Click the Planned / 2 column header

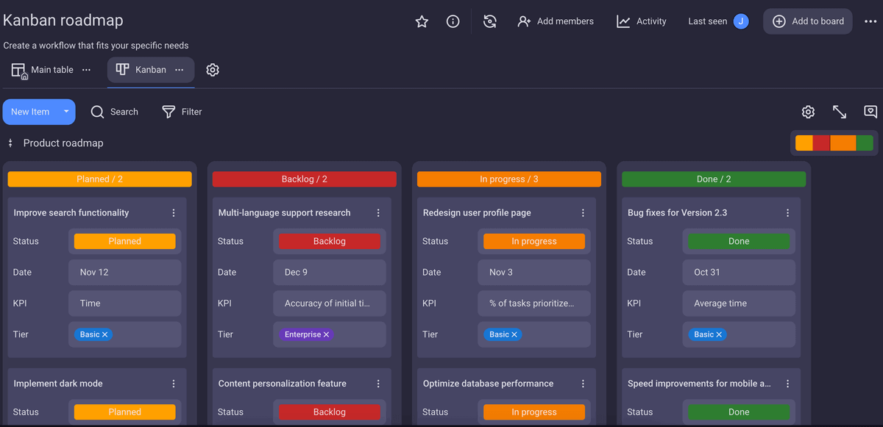pos(99,179)
